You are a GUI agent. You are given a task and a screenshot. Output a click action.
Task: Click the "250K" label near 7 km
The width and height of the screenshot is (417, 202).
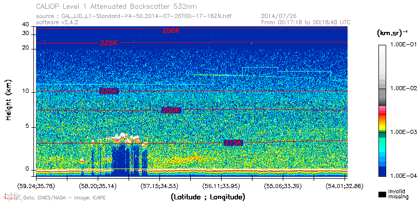click(x=171, y=110)
